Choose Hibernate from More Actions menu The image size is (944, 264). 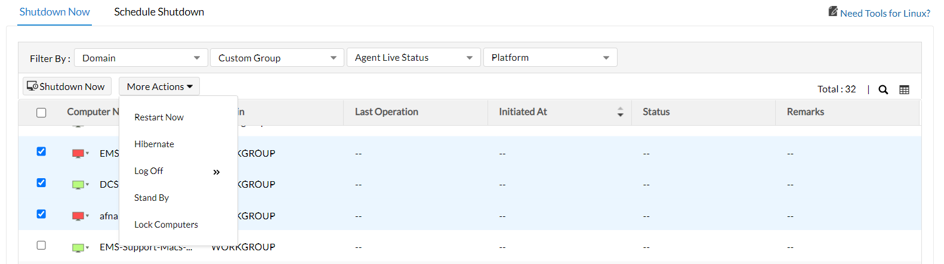(154, 144)
